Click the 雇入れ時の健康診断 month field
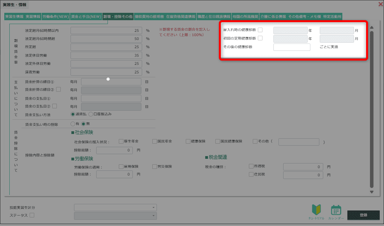 (x=337, y=31)
